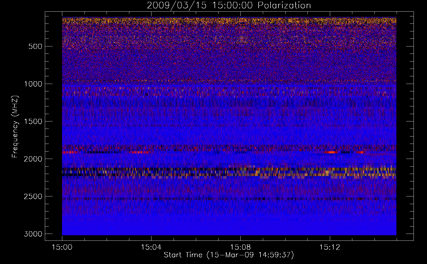Select the "2500" frequency tick label
Image resolution: width=427 pixels, height=264 pixels.
[33, 196]
